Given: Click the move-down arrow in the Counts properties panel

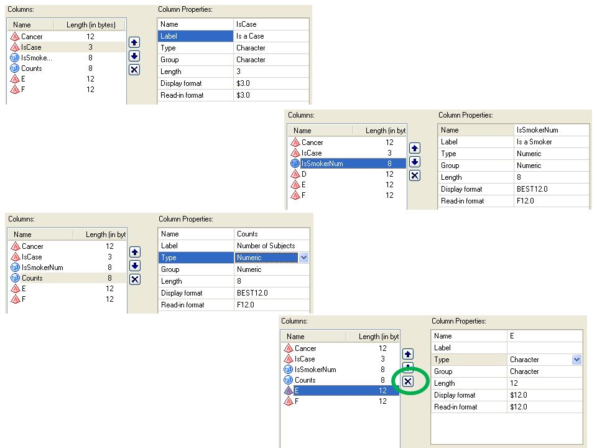Looking at the screenshot, I should pos(135,266).
